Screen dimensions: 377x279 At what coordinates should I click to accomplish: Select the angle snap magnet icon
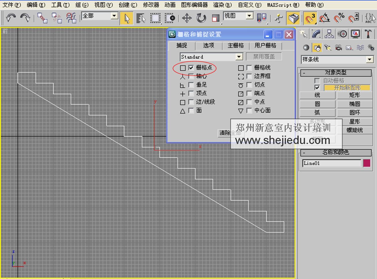325,18
